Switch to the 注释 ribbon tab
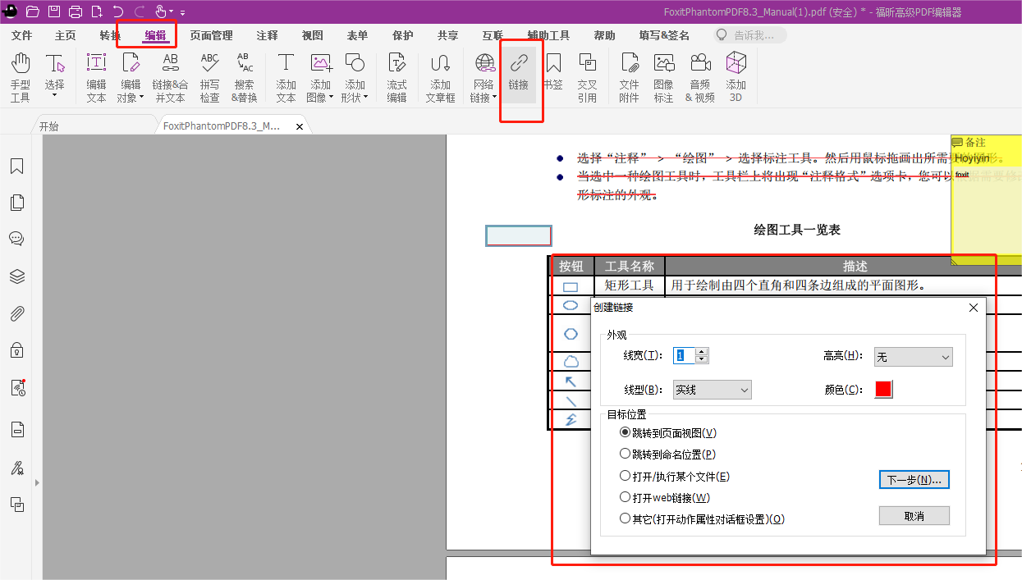Image resolution: width=1022 pixels, height=580 pixels. click(x=266, y=35)
